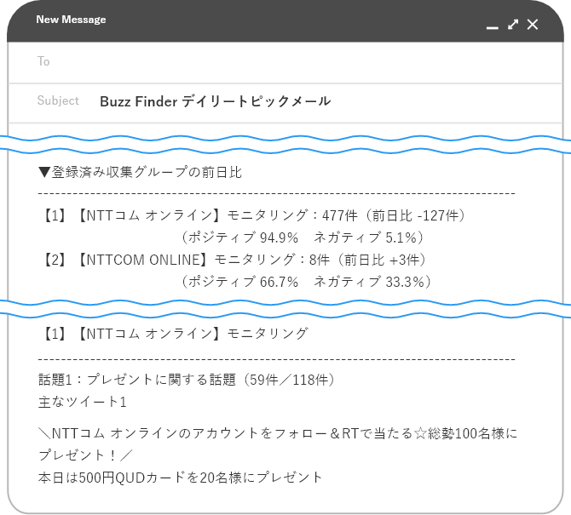Click the tweet text about フォロー＆RT

coord(278,433)
